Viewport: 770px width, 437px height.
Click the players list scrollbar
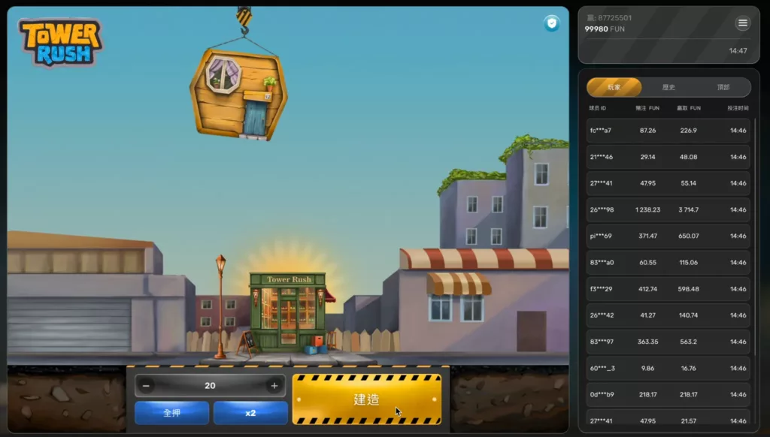click(x=754, y=225)
